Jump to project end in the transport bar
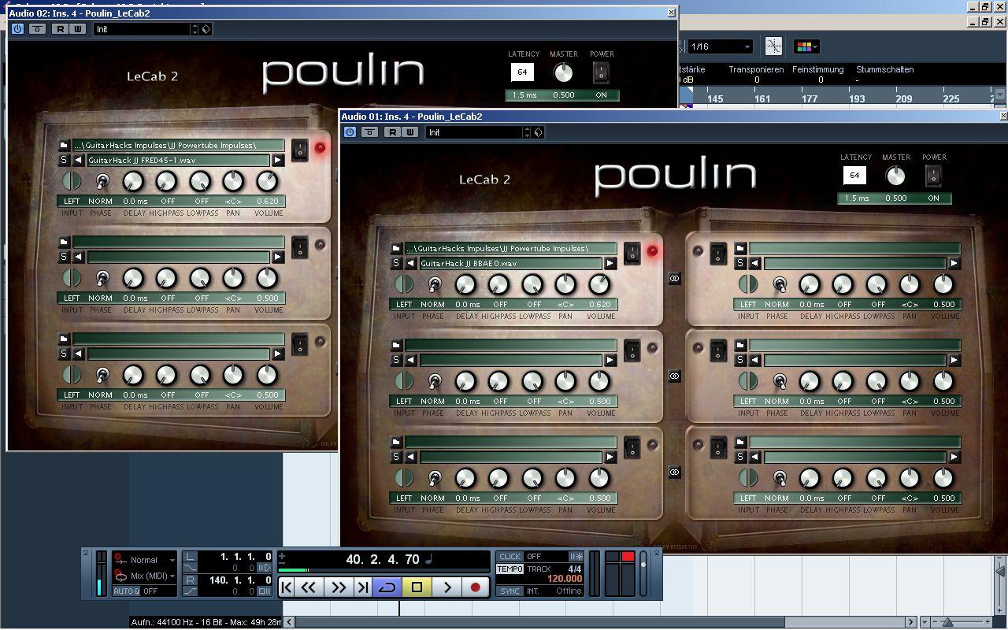 [x=362, y=587]
